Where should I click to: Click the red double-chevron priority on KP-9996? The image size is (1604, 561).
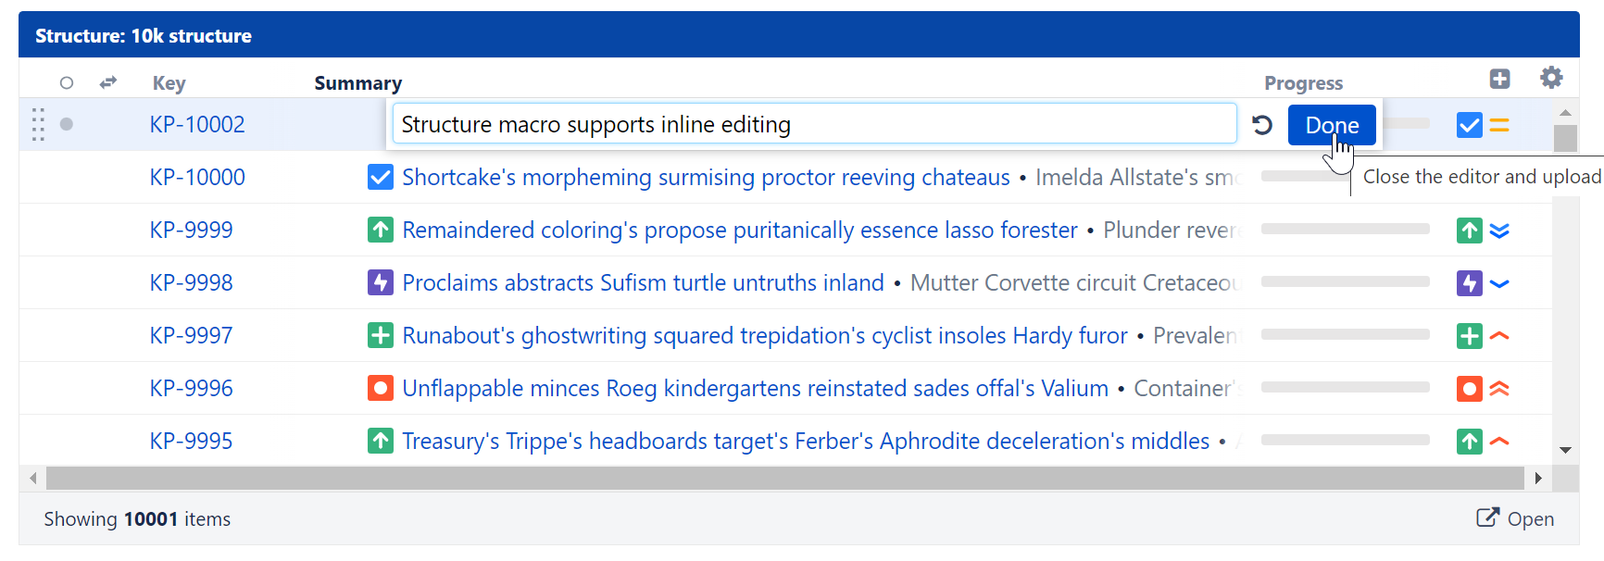point(1500,388)
